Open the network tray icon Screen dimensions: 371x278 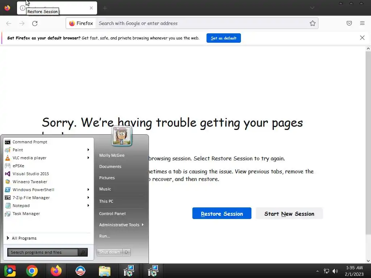point(326,271)
